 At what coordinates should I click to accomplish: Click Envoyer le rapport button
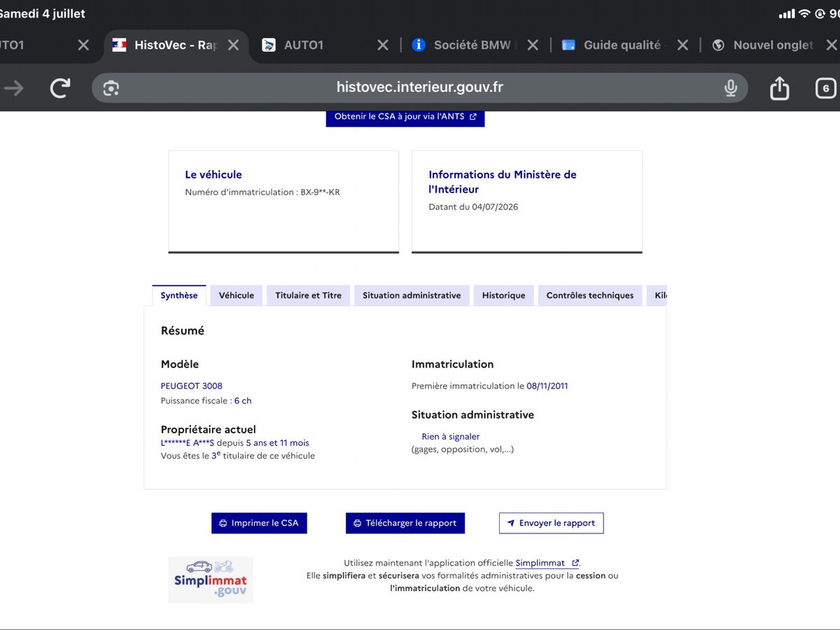pyautogui.click(x=551, y=523)
